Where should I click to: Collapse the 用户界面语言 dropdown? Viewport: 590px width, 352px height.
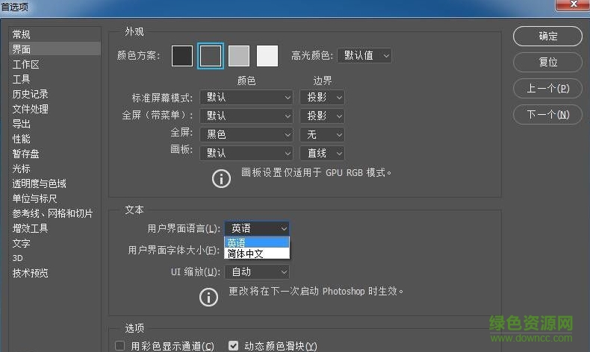(257, 228)
